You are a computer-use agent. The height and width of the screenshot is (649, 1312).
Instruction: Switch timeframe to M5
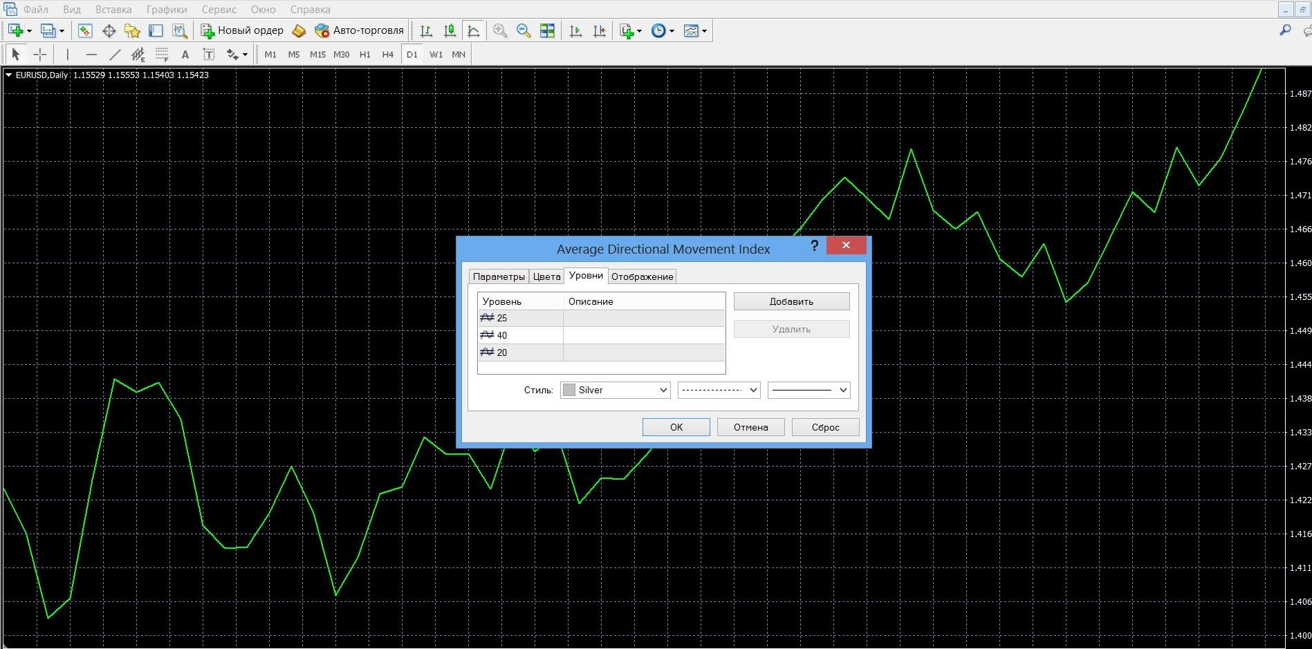(294, 54)
